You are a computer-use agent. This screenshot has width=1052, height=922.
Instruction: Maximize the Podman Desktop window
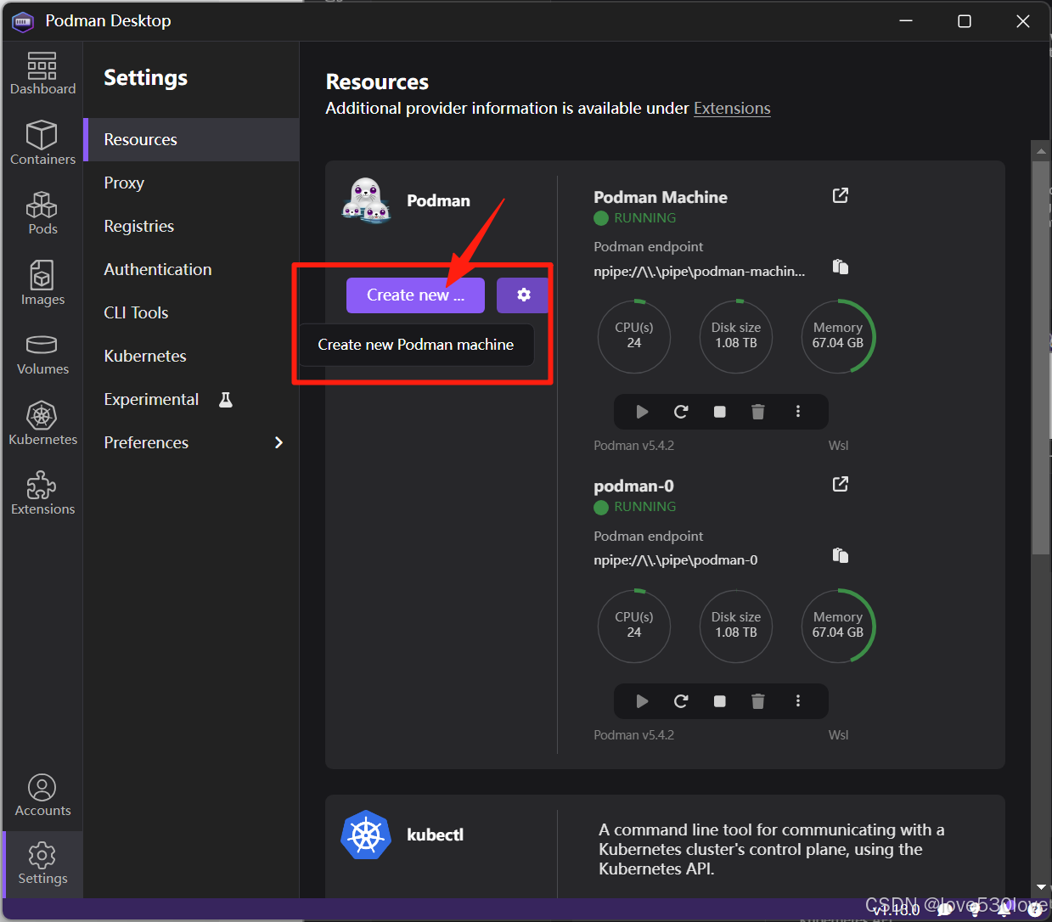(x=965, y=21)
